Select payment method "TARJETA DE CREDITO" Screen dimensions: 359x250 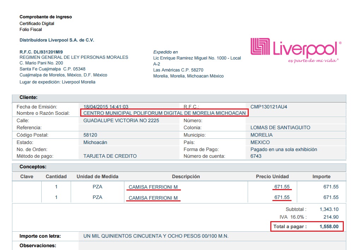coord(110,156)
